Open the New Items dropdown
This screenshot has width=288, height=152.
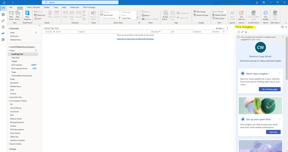18,16
